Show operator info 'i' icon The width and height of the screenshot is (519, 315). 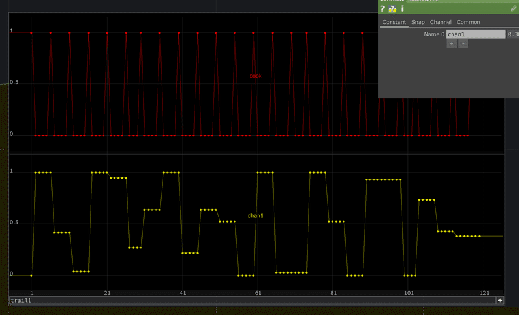pyautogui.click(x=402, y=8)
